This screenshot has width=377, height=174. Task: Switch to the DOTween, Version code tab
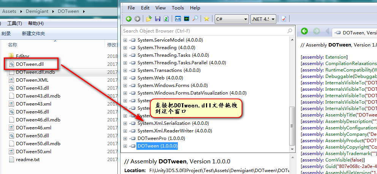(x=355, y=33)
